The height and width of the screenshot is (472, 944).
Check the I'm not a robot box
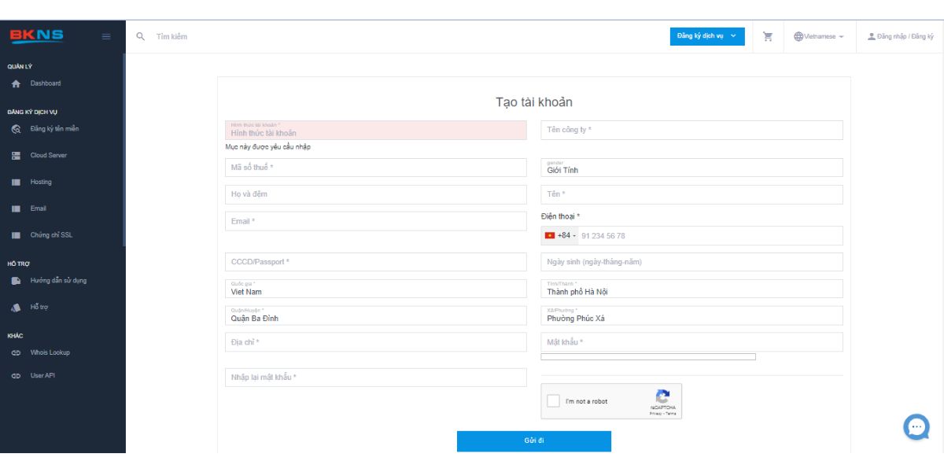(554, 401)
